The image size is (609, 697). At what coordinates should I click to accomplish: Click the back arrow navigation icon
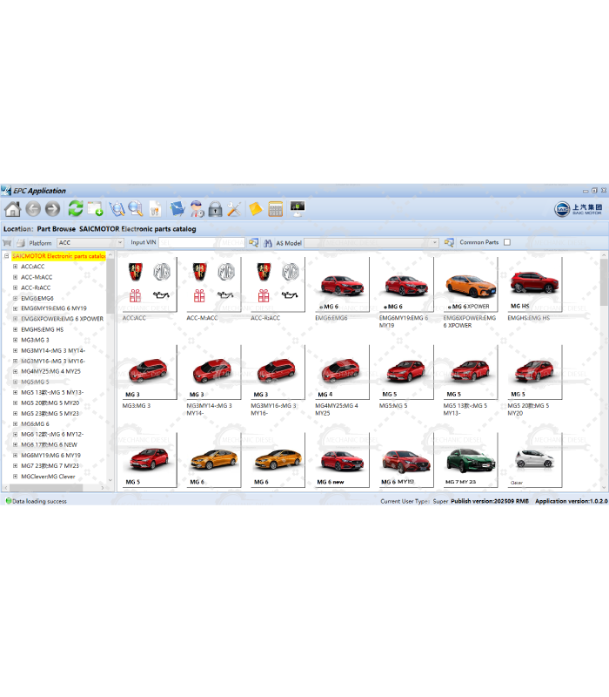(x=33, y=209)
